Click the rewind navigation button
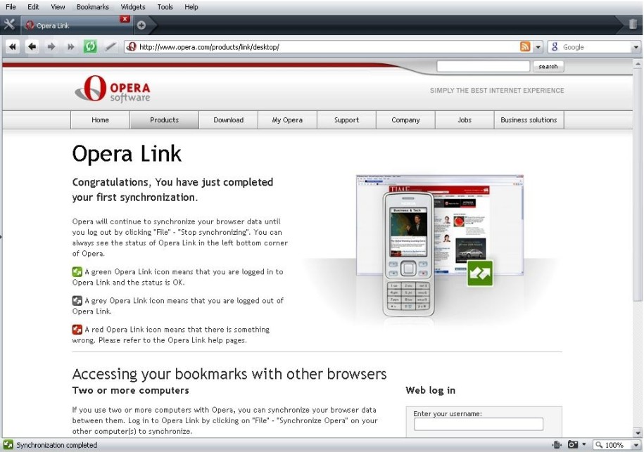 12,47
